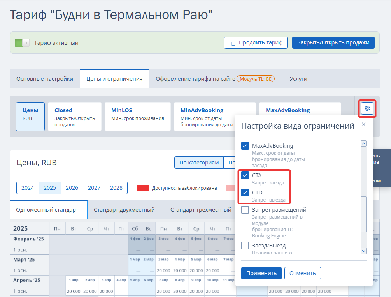This screenshot has width=391, height=297.
Task: Click the red Доступность заблокирована swatch
Action: click(143, 188)
